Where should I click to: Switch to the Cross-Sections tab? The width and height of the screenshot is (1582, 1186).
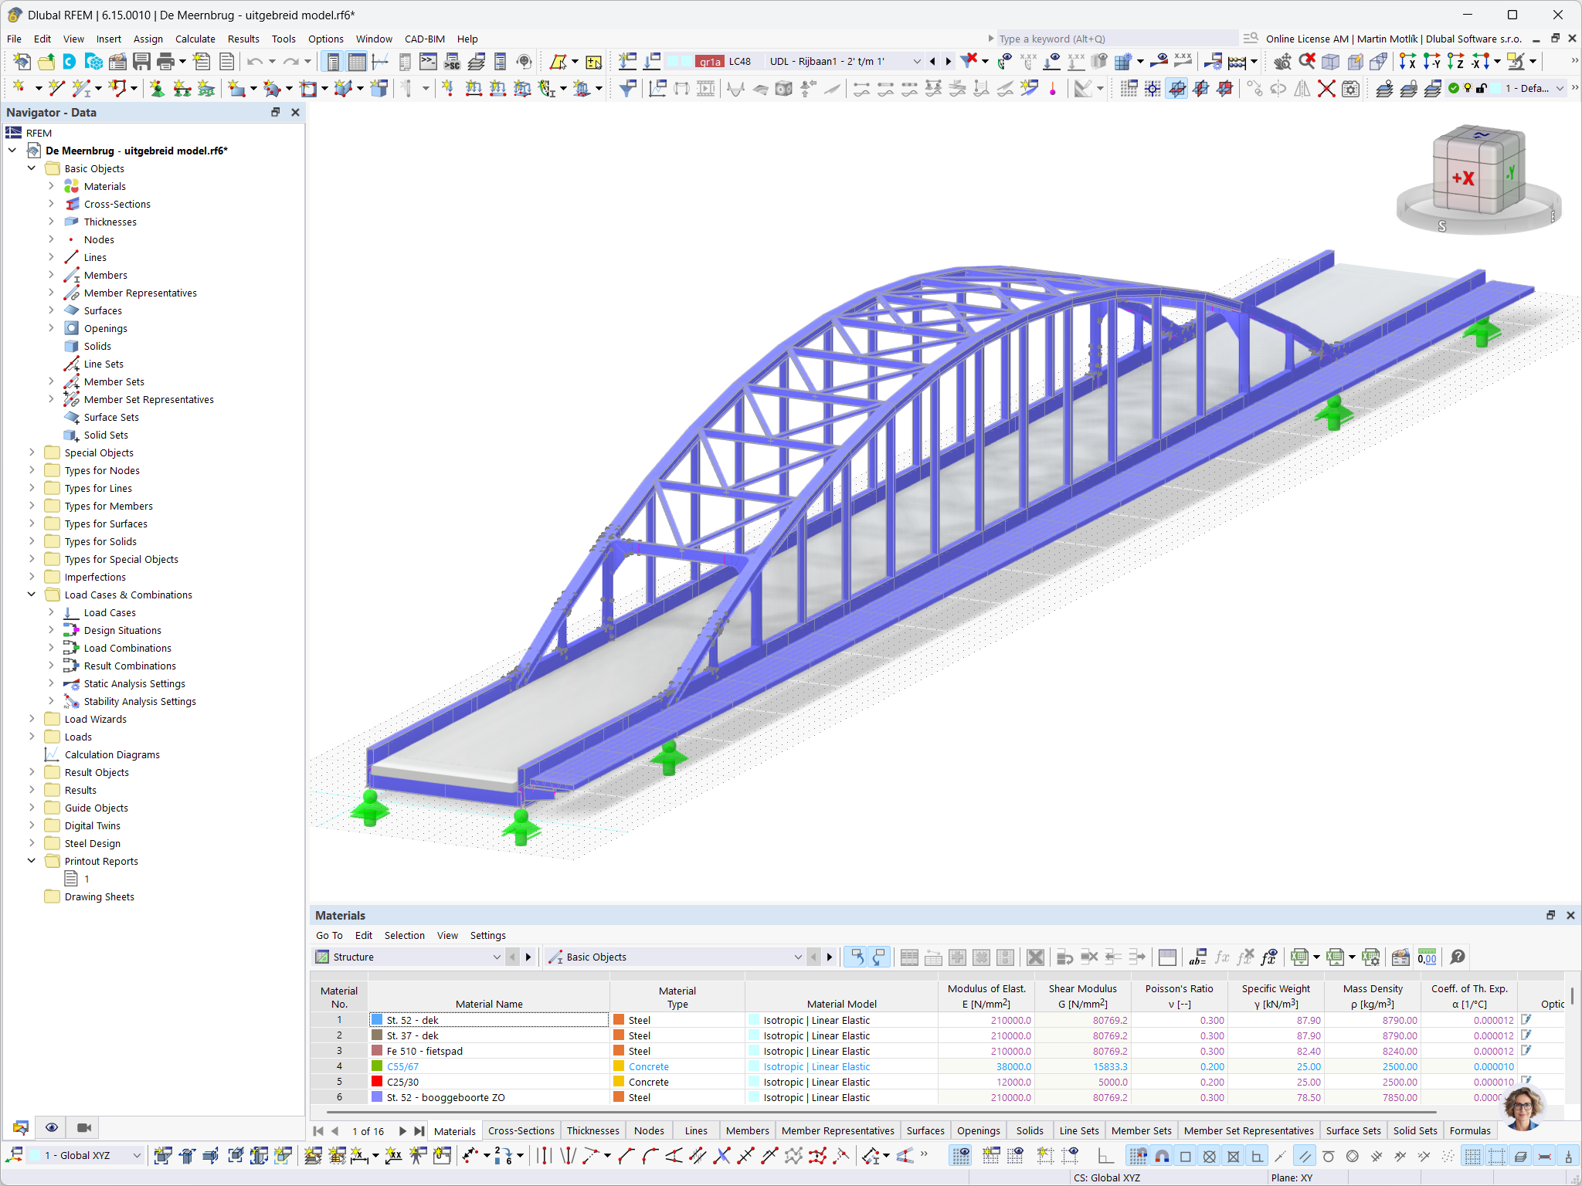pyautogui.click(x=521, y=1131)
